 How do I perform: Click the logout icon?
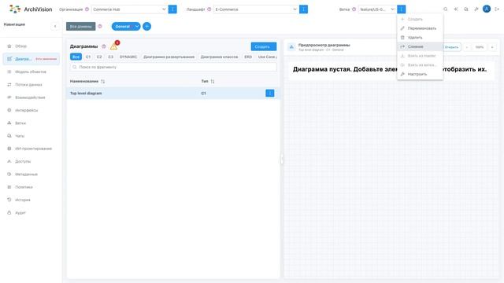click(497, 9)
